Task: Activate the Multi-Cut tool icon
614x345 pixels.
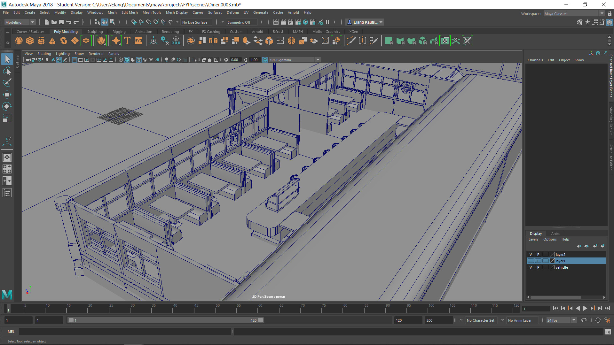Action: pyautogui.click(x=351, y=41)
